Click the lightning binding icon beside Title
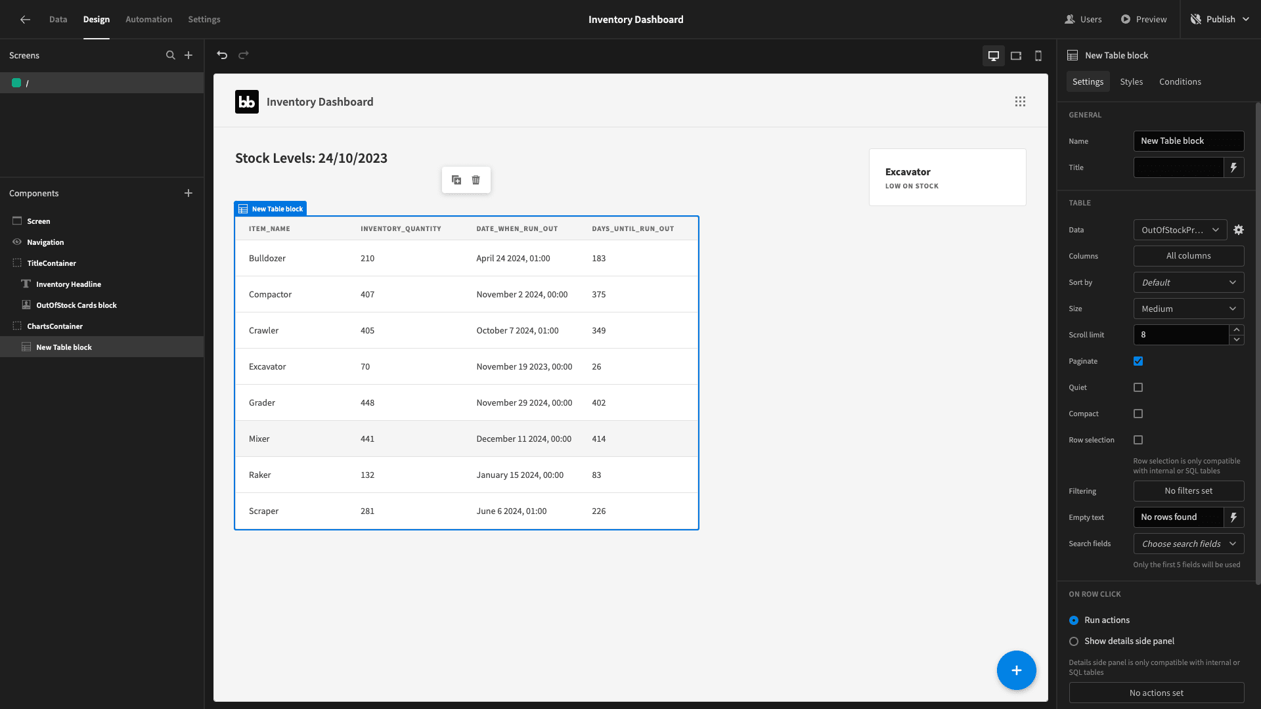The image size is (1261, 709). [1234, 167]
